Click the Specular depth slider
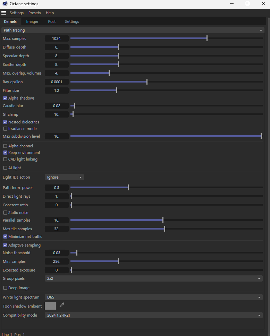This screenshot has height=336, width=270. (x=167, y=56)
